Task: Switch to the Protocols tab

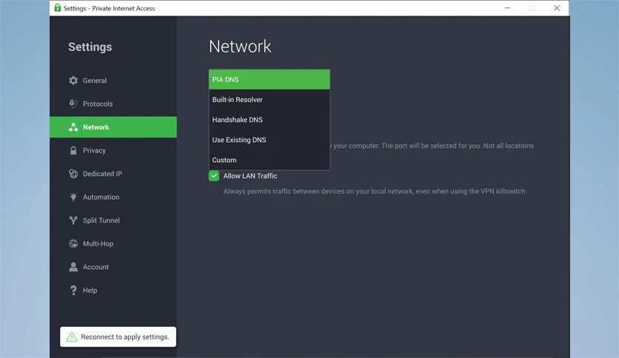Action: coord(113,104)
